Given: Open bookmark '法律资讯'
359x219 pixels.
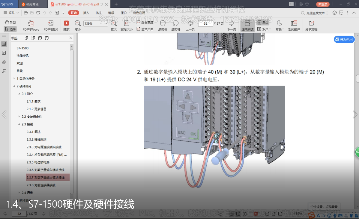Looking at the screenshot, I should tap(23, 56).
